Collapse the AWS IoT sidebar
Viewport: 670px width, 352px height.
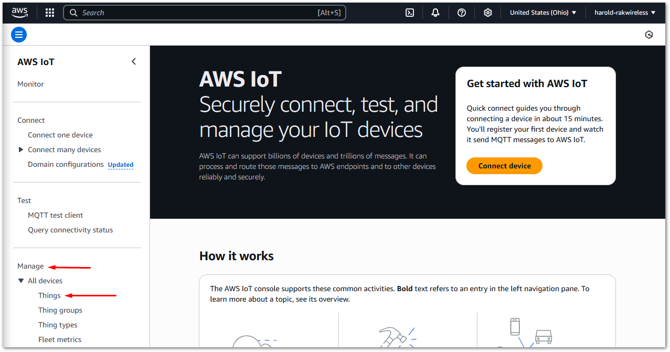click(133, 61)
